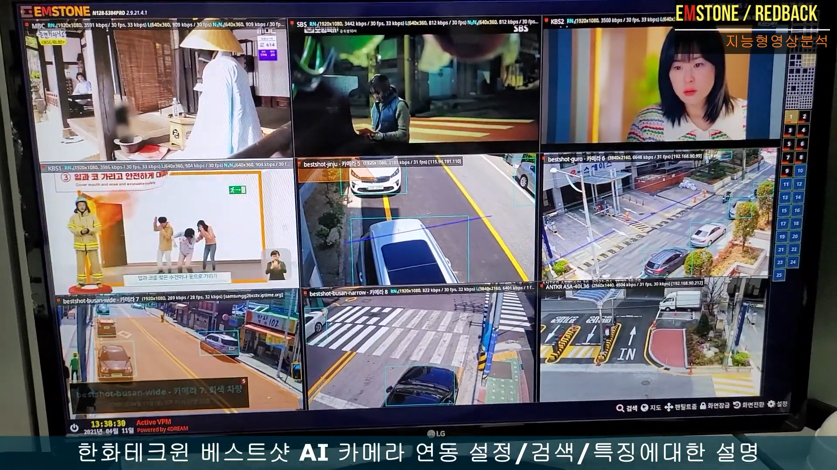Click the power icon beside the clock
This screenshot has width=837, height=470.
pyautogui.click(x=74, y=428)
